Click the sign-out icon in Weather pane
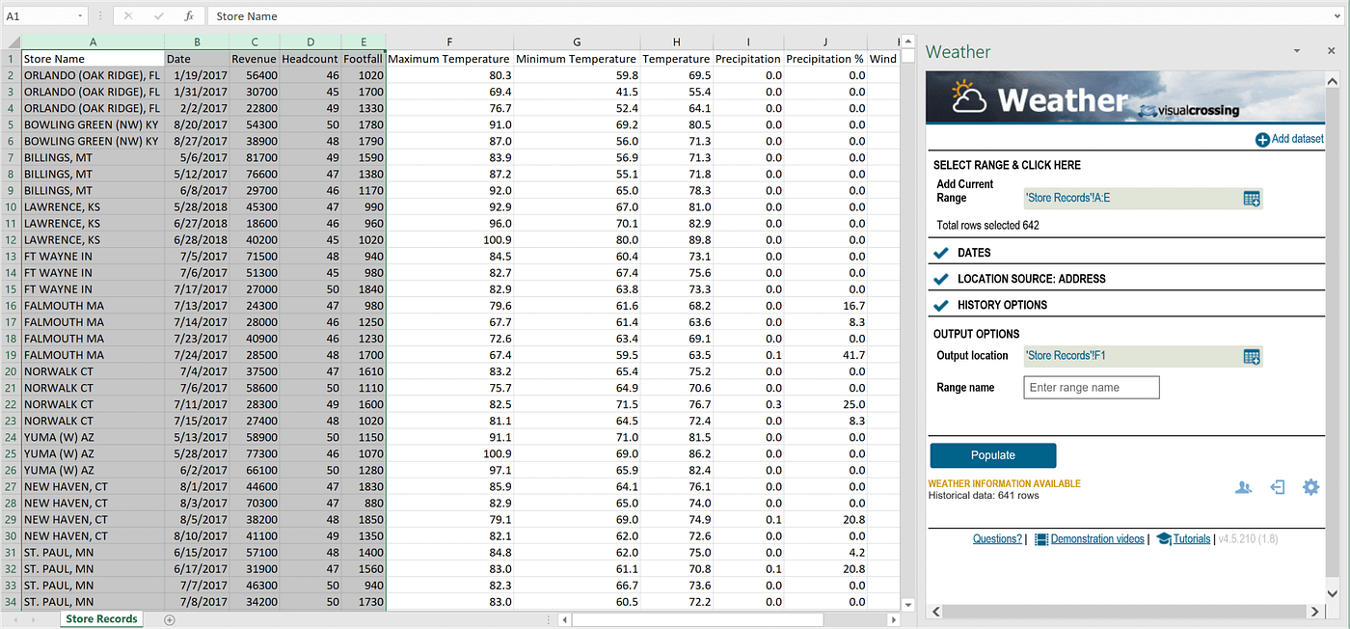 click(1277, 487)
